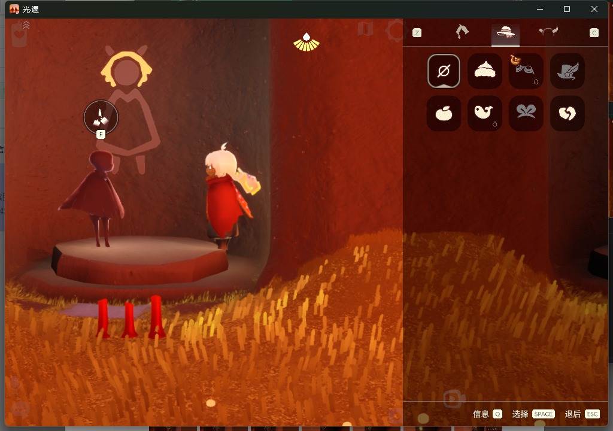The height and width of the screenshot is (431, 613).
Task: Select the whale-shaped headpiece
Action: pos(485,113)
